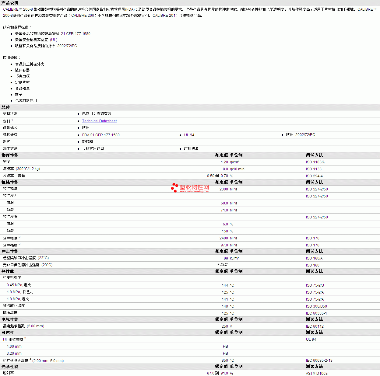
Task: Select the 热性能 section header
Action: tap(8, 271)
